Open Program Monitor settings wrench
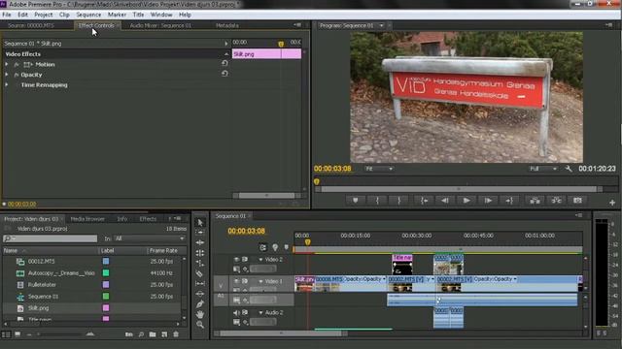 pyautogui.click(x=569, y=169)
